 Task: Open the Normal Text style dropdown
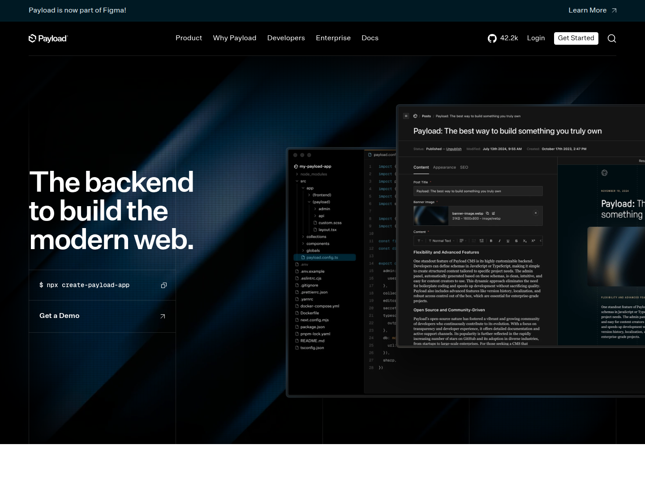click(x=442, y=241)
